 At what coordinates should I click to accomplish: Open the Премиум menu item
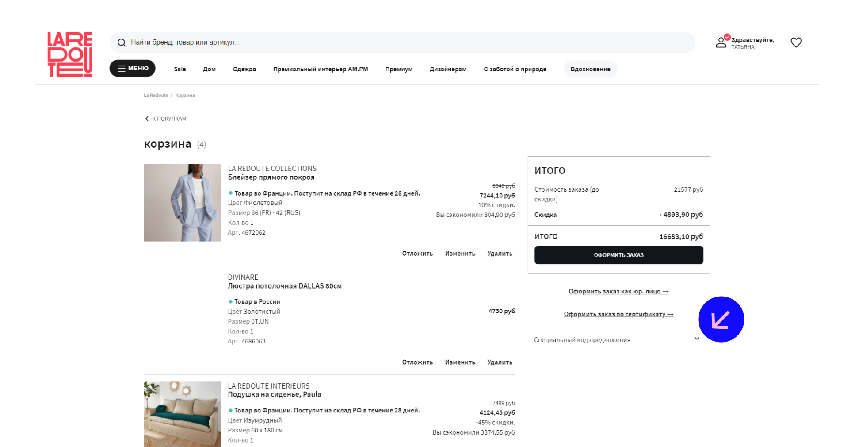tap(399, 69)
